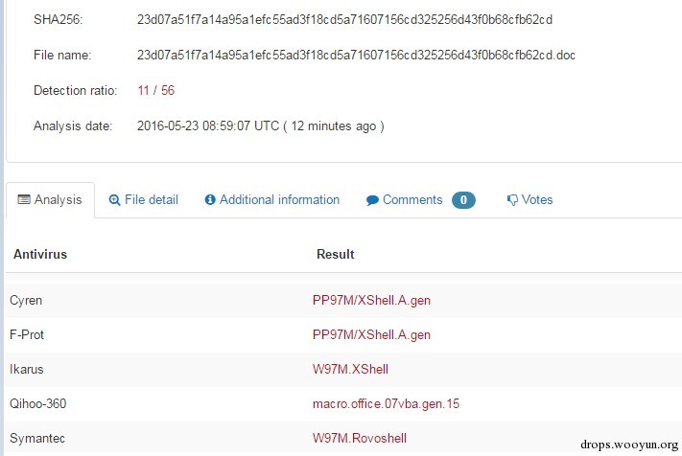Click the Antivirus column header
The width and height of the screenshot is (682, 456).
click(x=40, y=255)
